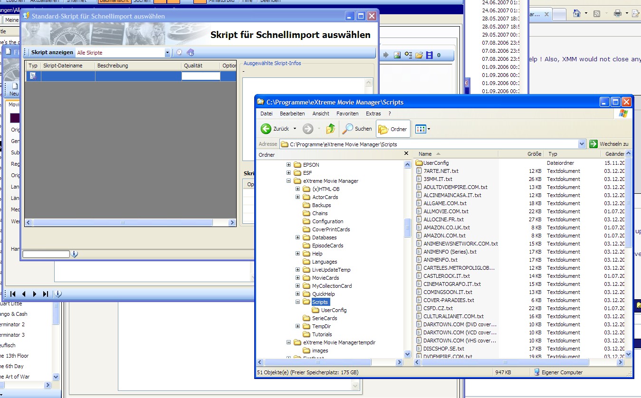Viewport: 641px width, 398px height.
Task: Sort files by the Name column header
Action: pos(456,154)
